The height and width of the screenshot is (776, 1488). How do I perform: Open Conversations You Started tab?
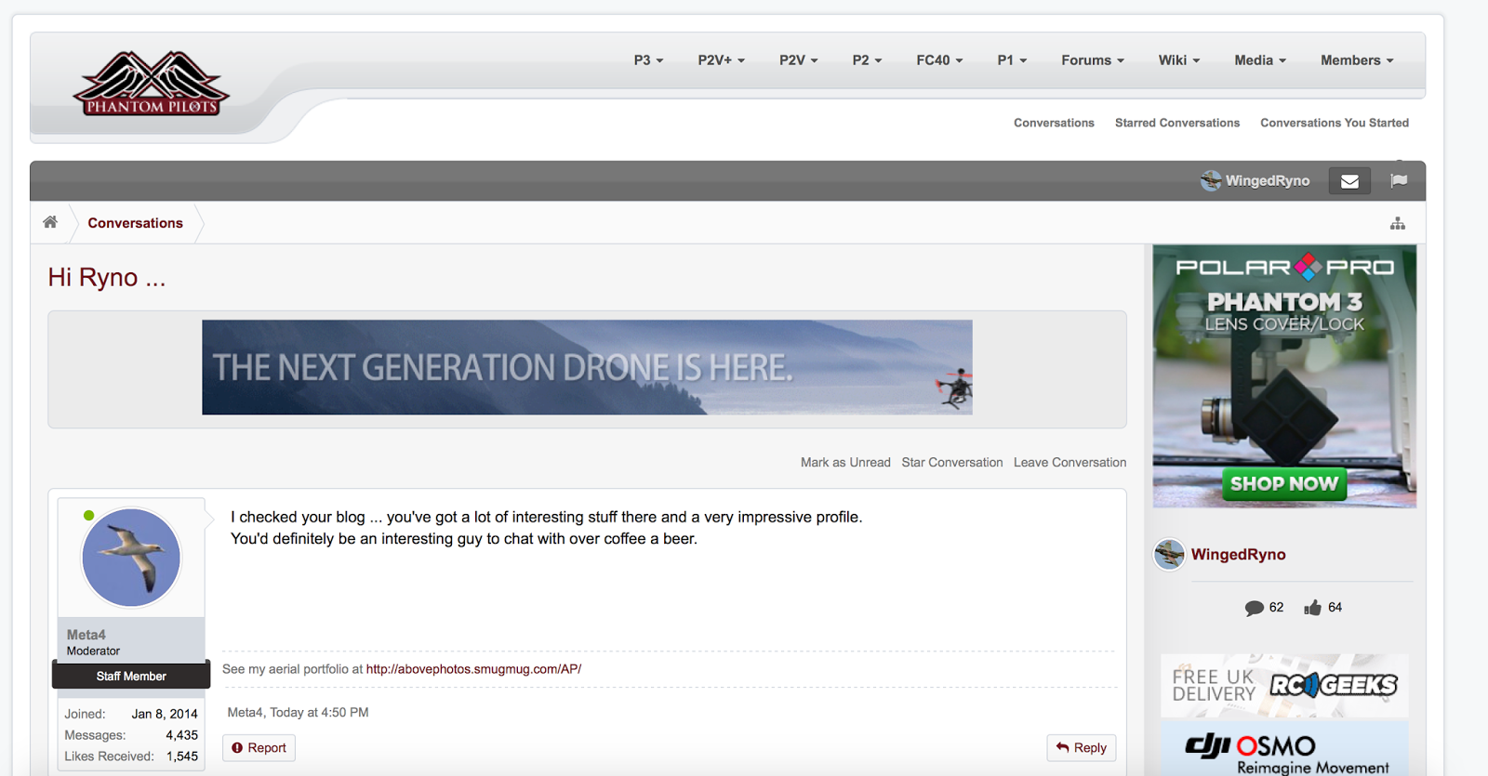1335,123
